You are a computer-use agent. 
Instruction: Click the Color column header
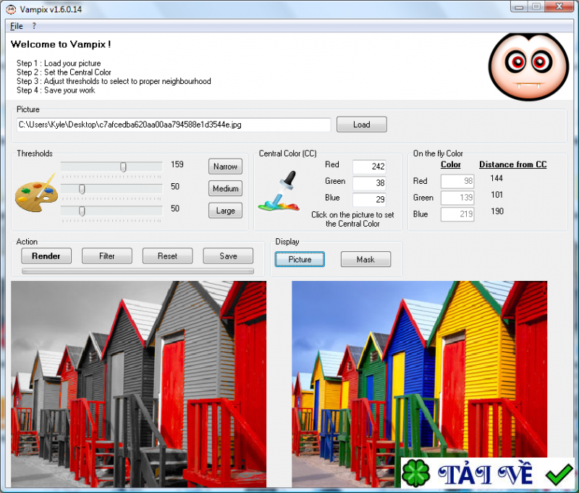pos(450,164)
